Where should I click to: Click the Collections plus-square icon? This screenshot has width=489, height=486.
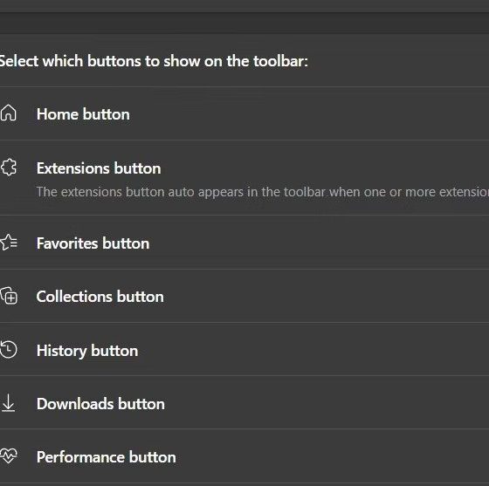9,296
